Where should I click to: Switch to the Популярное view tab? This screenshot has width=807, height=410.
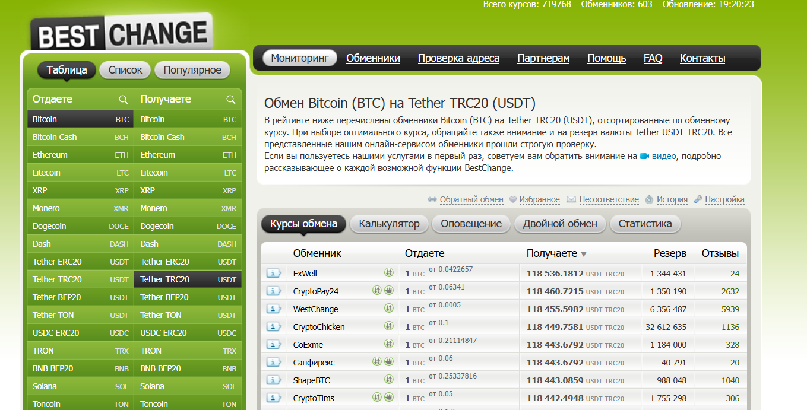click(192, 70)
